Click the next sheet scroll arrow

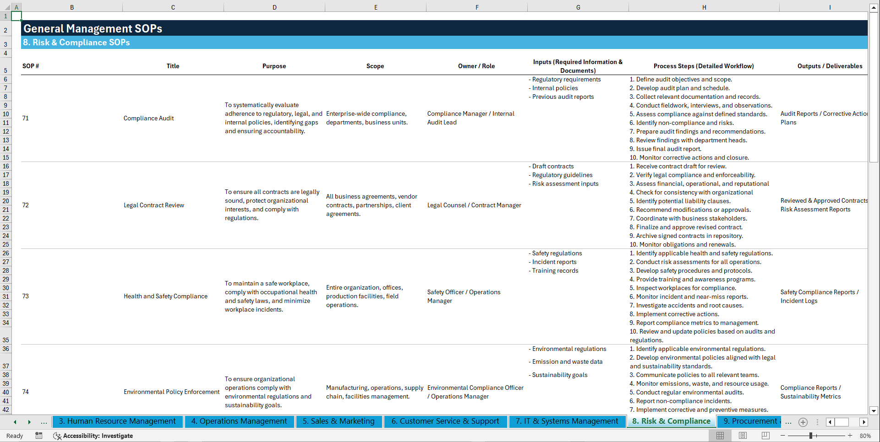coord(29,422)
